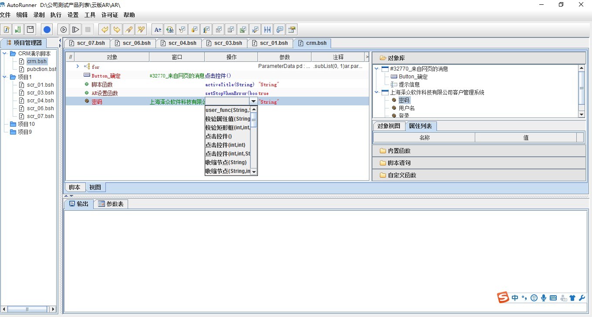
Task: Click the checkmark with X toolbar icon
Action: (x=255, y=30)
